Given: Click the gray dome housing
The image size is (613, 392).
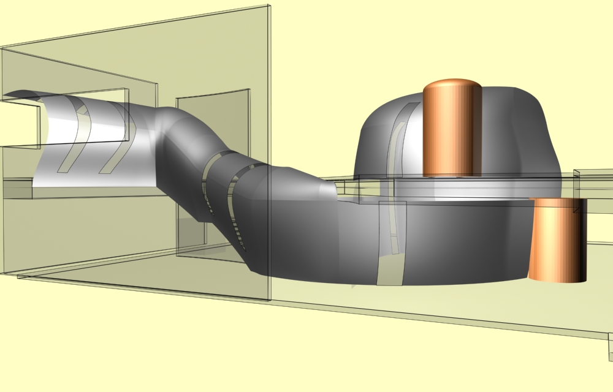Looking at the screenshot, I should [x=515, y=135].
